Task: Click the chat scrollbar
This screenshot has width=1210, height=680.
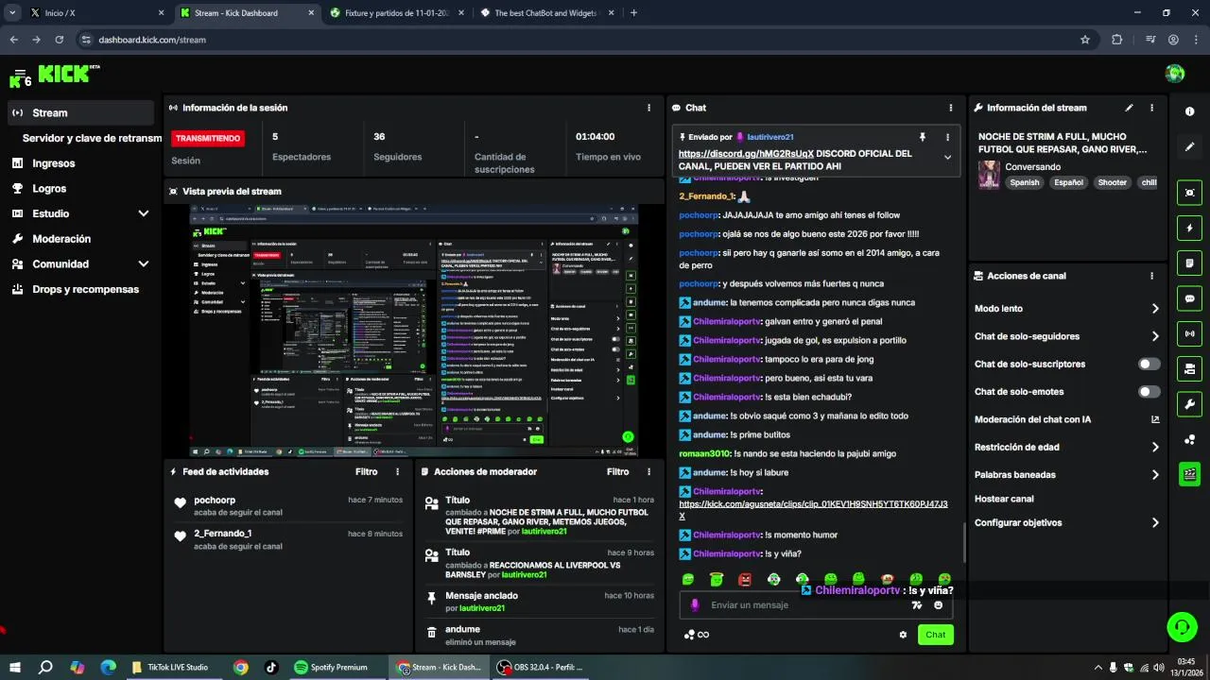Action: click(x=963, y=542)
